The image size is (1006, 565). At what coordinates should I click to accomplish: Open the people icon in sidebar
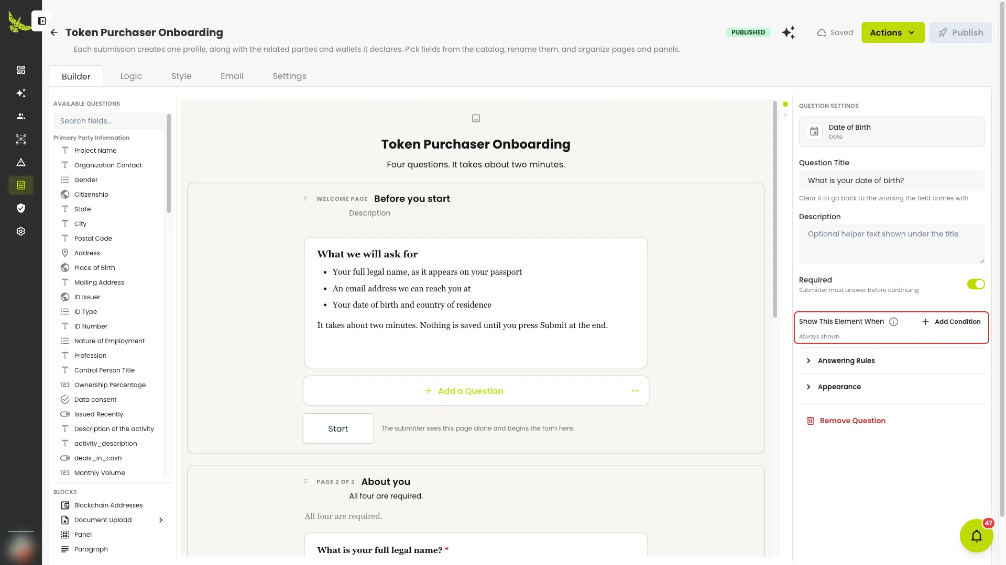coord(21,116)
